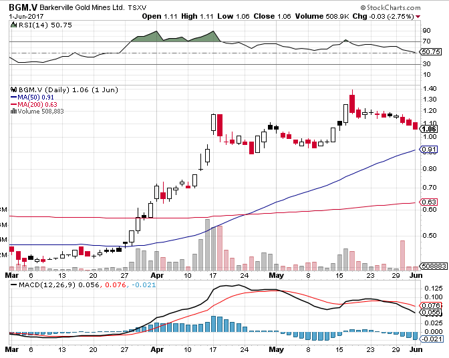Viewport: 449px width, 358px height.
Task: Click the 90 level label on RSI axis
Action: point(426,31)
